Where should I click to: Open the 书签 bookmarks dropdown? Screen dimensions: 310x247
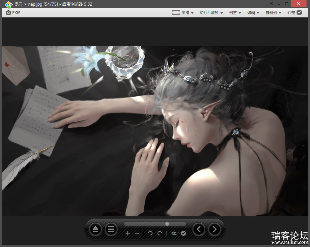[235, 13]
